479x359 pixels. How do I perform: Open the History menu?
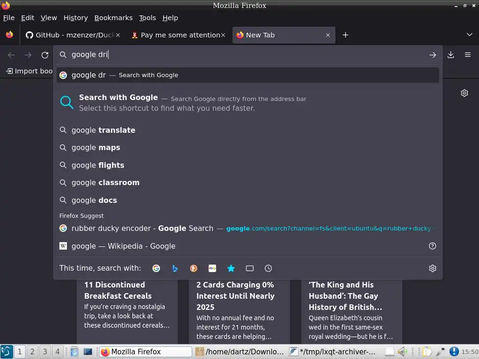pos(76,18)
